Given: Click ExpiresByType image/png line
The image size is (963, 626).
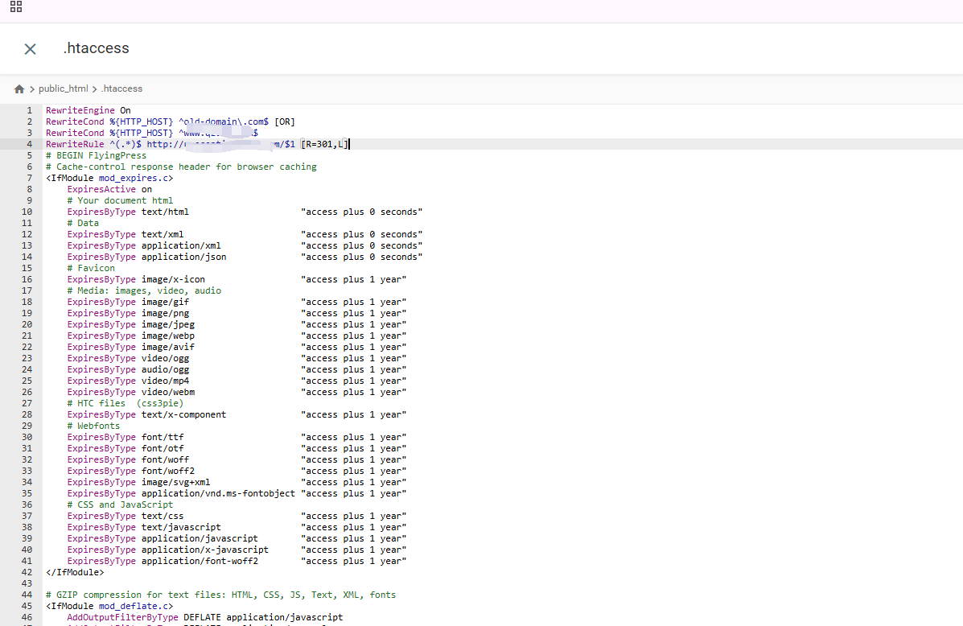Looking at the screenshot, I should click(x=237, y=313).
